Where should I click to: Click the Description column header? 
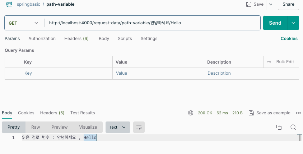tap(219, 62)
